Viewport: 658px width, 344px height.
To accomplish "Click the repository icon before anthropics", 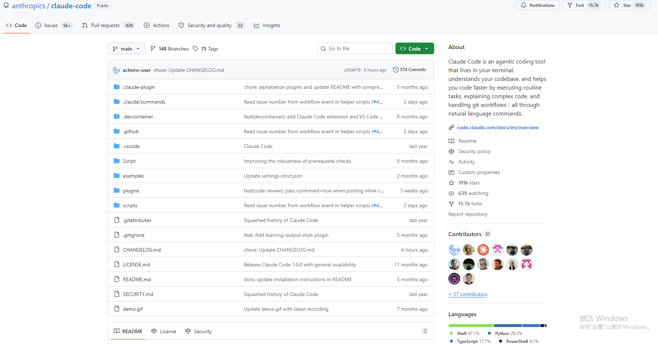I will click(6, 6).
